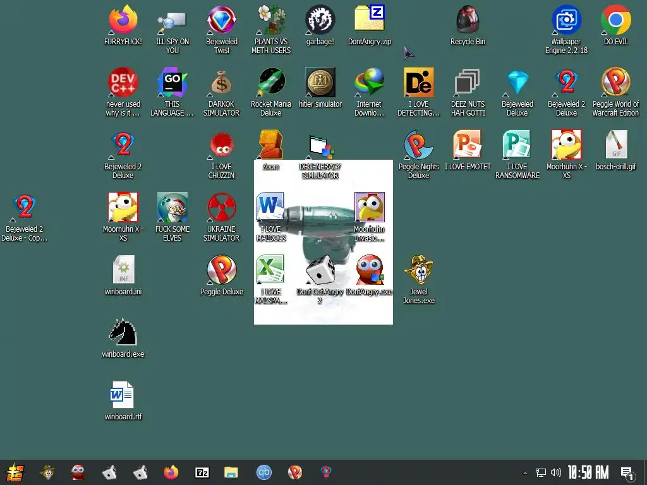Select the Bejeweled Deluxe diamond shortcut
The image size is (647, 485).
[517, 93]
